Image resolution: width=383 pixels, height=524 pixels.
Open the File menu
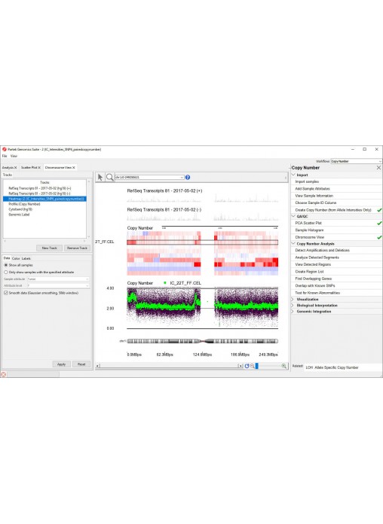[x=5, y=156]
